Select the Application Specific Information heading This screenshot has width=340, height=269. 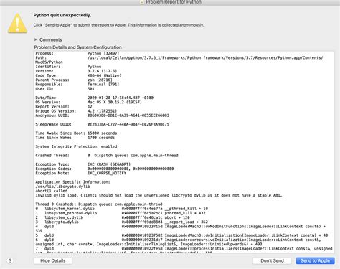click(72, 182)
